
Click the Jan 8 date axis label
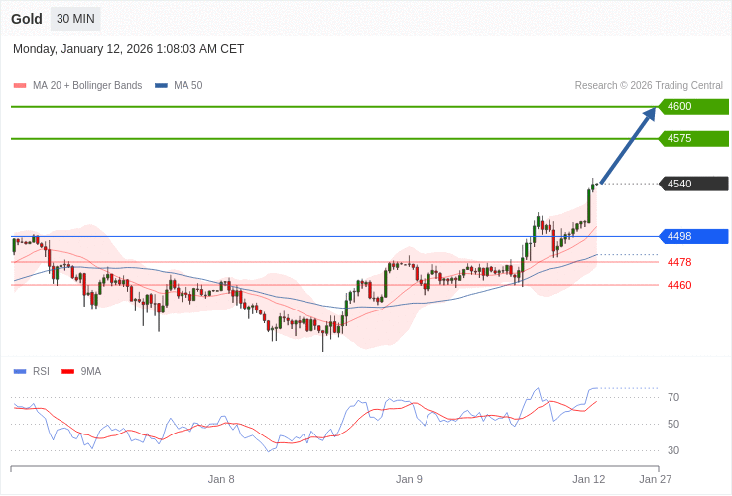[x=221, y=479]
